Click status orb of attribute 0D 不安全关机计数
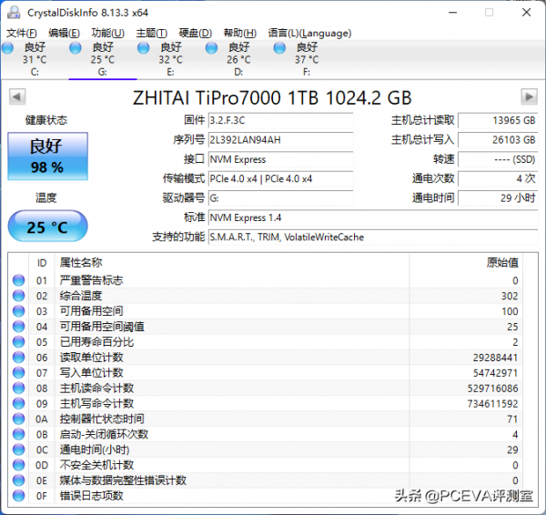Image resolution: width=546 pixels, height=515 pixels. tap(19, 465)
